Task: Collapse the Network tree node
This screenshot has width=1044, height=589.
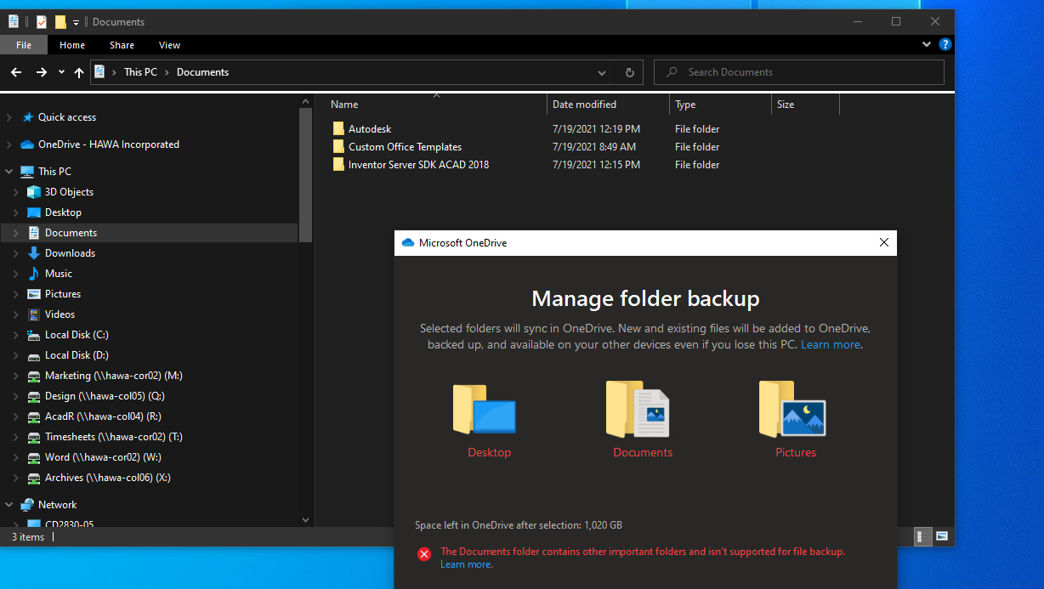Action: coord(9,505)
